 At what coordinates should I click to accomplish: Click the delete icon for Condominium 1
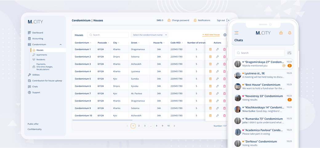[224, 49]
